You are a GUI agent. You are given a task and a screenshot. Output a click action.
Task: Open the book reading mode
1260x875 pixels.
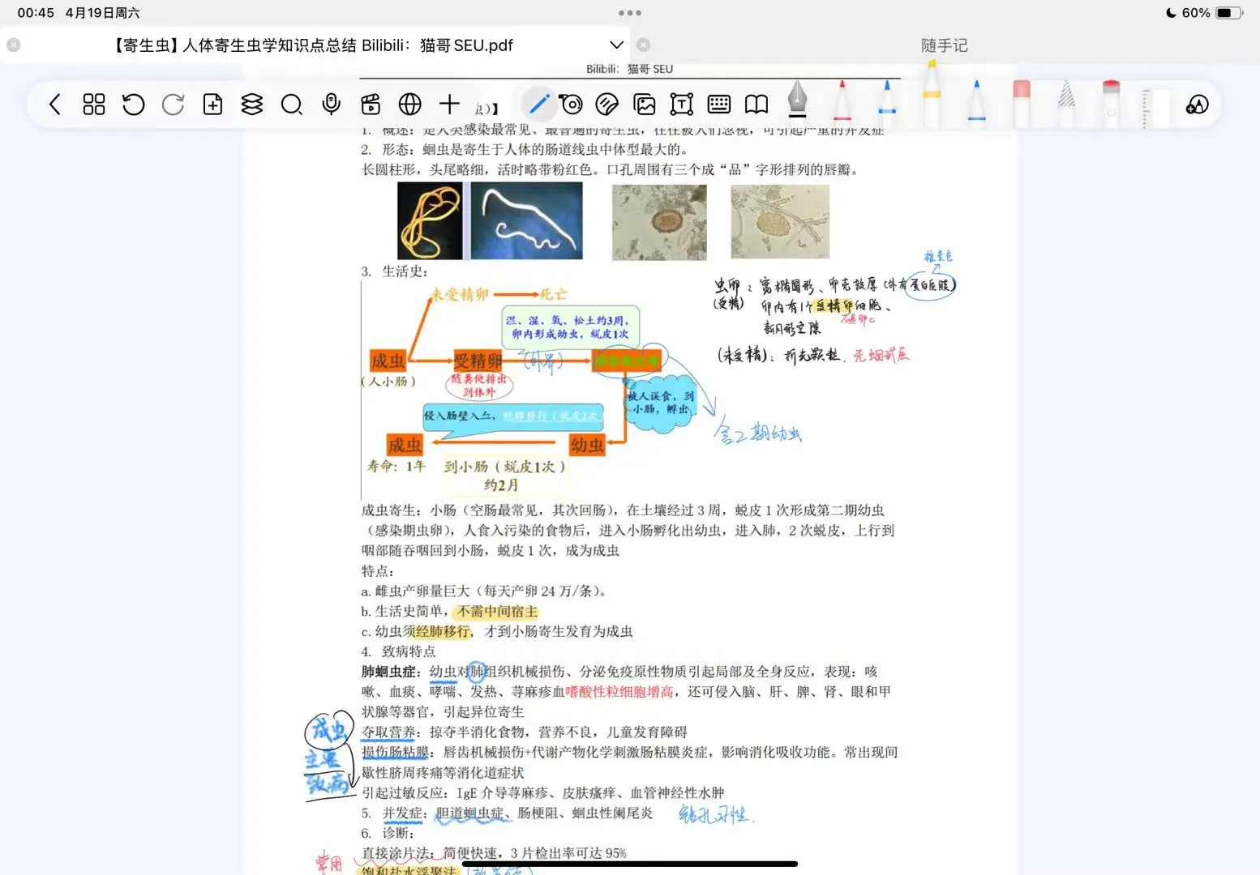click(756, 105)
